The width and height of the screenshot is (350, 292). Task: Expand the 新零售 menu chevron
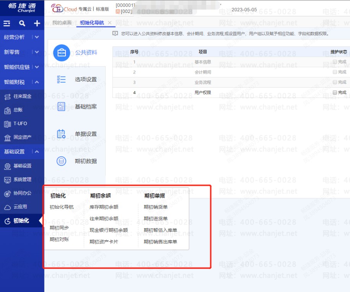coord(37,52)
